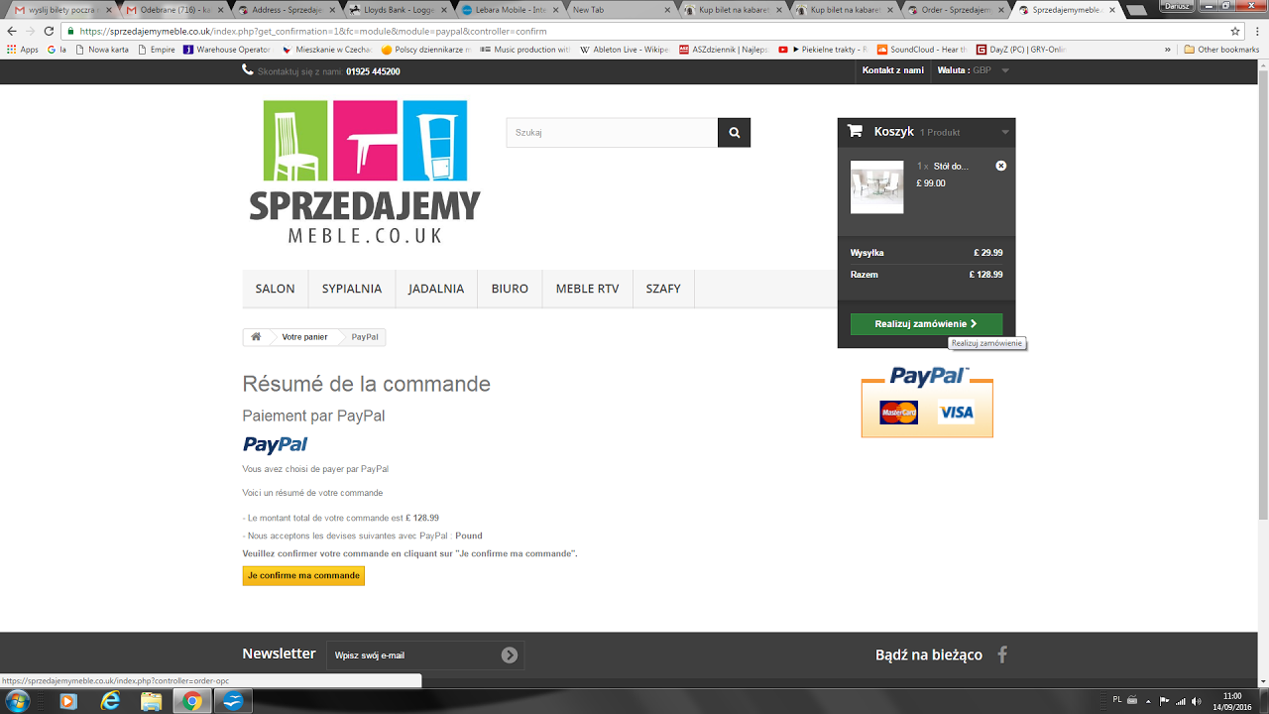Open Other bookmarks folder

pyautogui.click(x=1221, y=50)
